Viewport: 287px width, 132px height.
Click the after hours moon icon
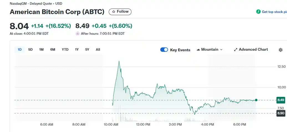(77, 34)
